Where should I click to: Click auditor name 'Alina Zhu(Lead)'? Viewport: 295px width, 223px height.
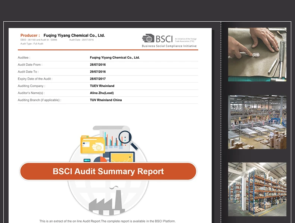coord(102,93)
